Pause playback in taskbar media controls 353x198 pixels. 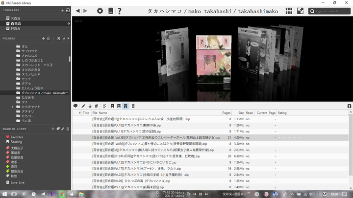[x=201, y=194]
